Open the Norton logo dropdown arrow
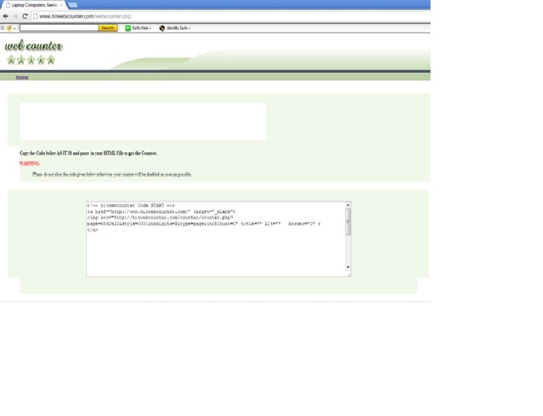543x416 pixels. 14,29
